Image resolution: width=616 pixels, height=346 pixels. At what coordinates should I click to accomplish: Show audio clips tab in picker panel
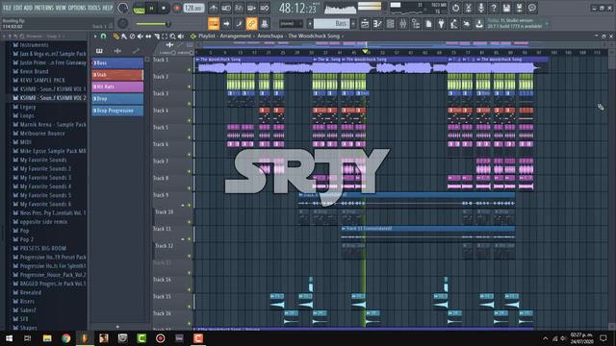point(117,51)
